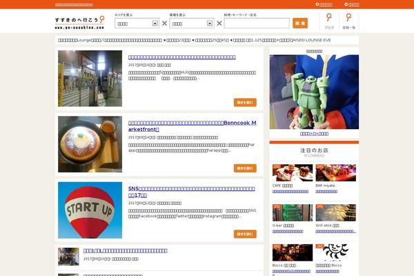Open the article title starting with SNS
This screenshot has height=276, width=414.
click(192, 192)
